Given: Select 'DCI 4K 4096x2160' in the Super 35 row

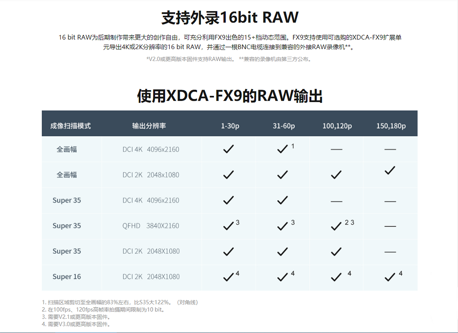Looking at the screenshot, I should tap(151, 200).
